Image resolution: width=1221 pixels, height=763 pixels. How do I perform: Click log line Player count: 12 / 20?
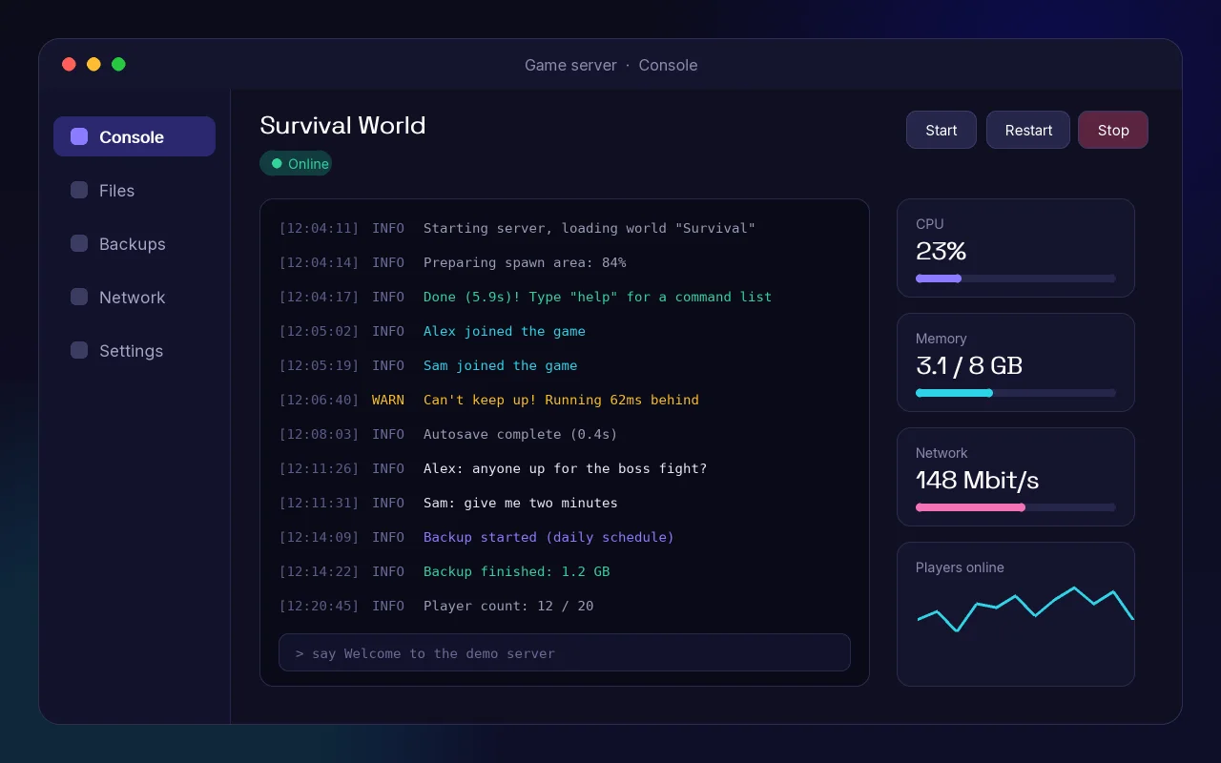click(x=508, y=606)
